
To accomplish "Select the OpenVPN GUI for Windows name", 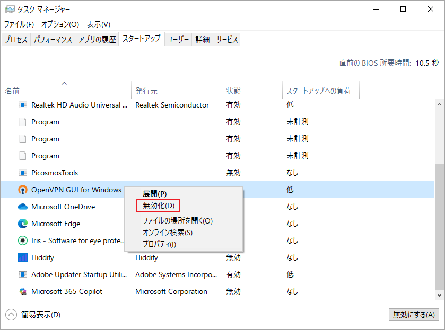I will pos(76,190).
